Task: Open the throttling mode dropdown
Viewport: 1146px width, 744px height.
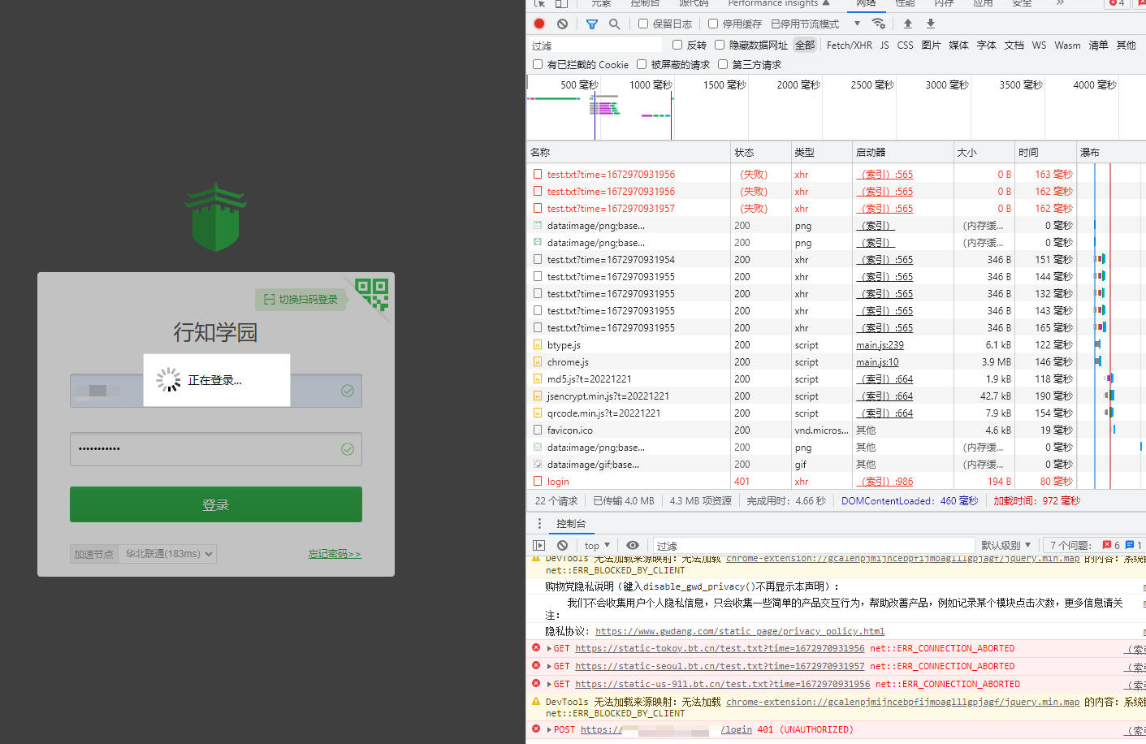Action: pos(815,24)
